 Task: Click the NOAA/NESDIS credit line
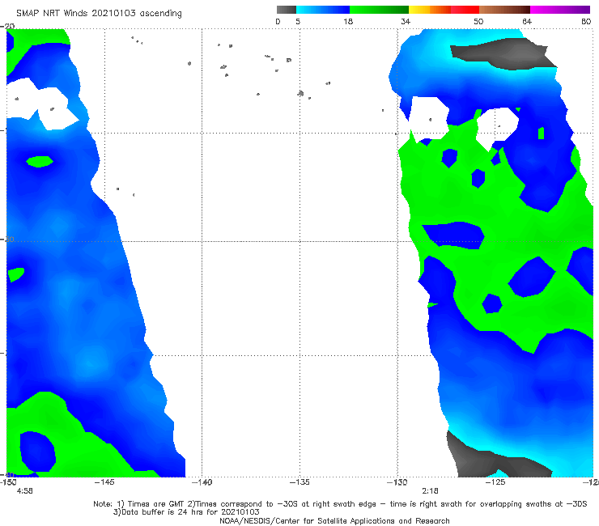click(334, 520)
